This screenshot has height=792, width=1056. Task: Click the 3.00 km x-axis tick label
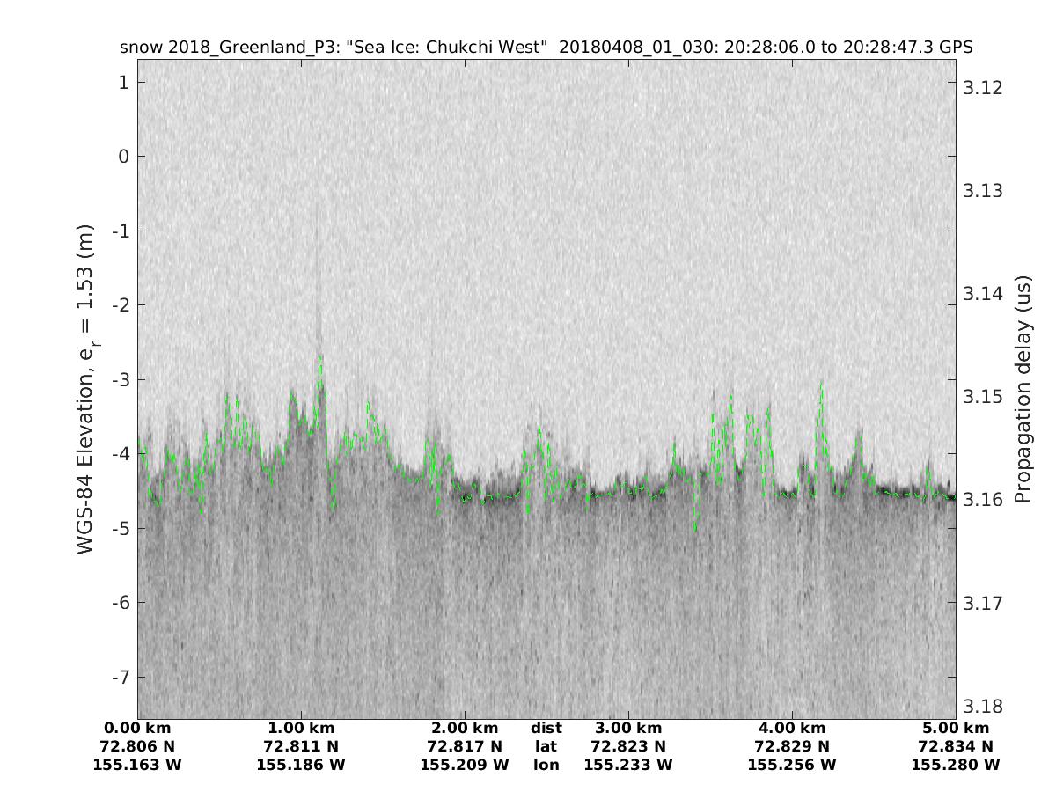(x=628, y=729)
